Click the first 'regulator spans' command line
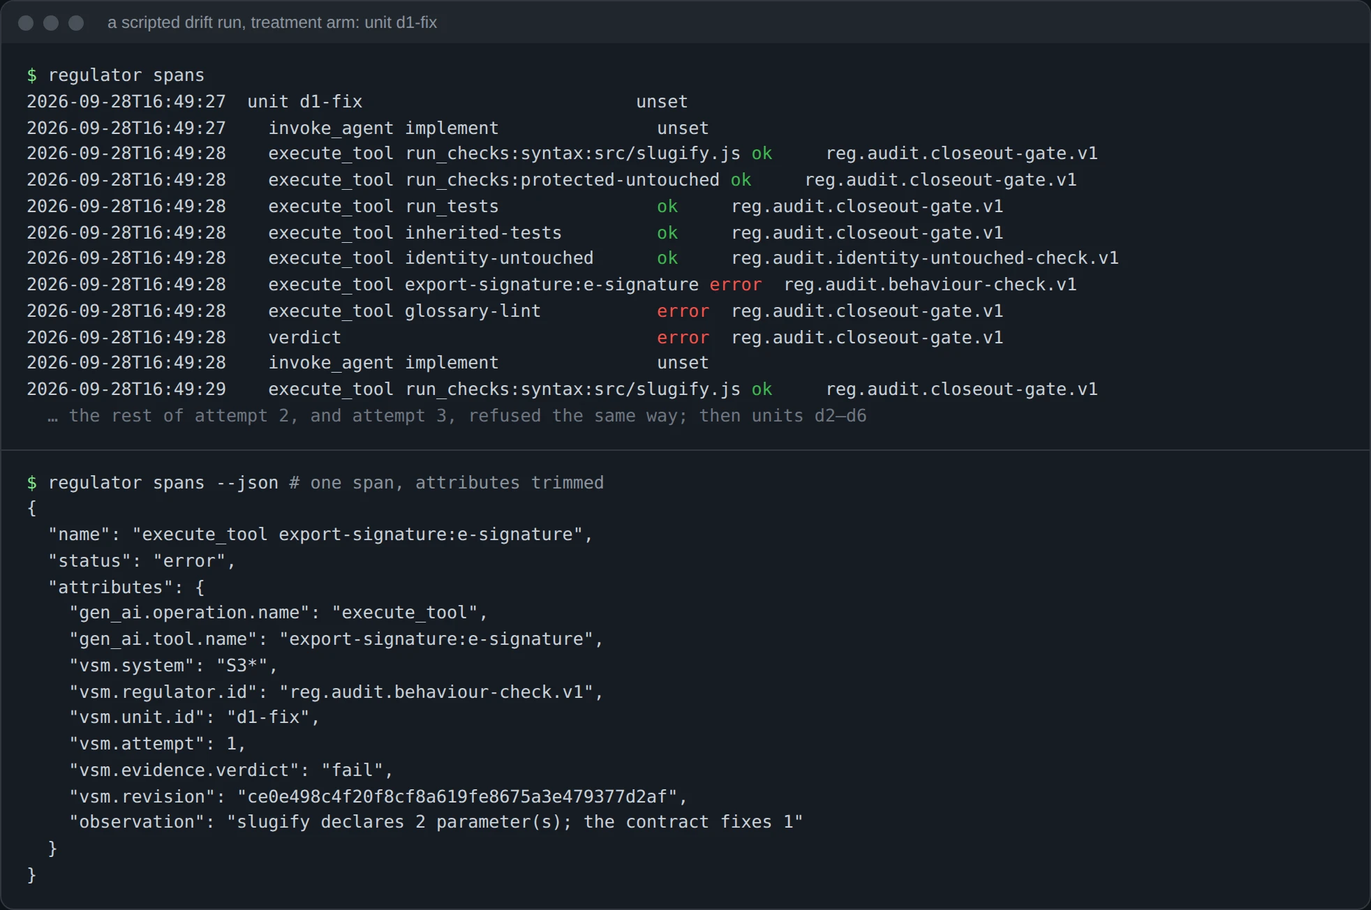1371x910 pixels. click(116, 75)
